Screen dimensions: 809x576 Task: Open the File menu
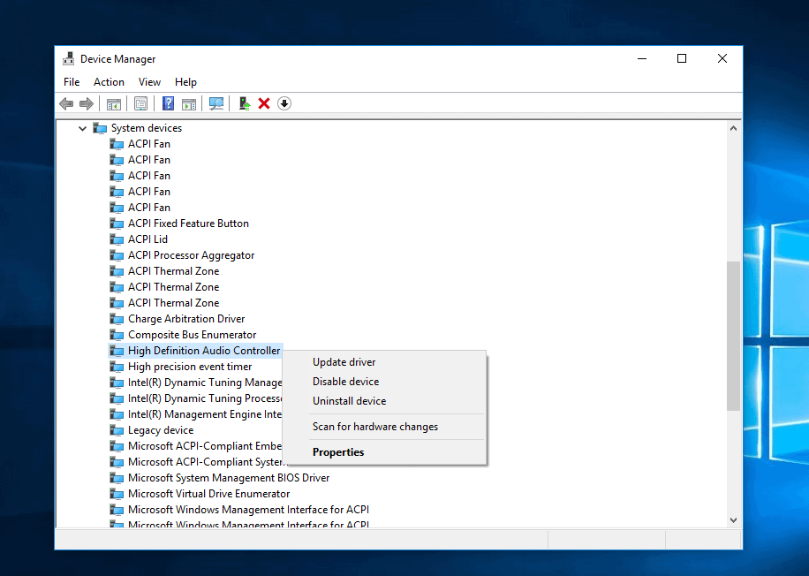click(x=71, y=81)
